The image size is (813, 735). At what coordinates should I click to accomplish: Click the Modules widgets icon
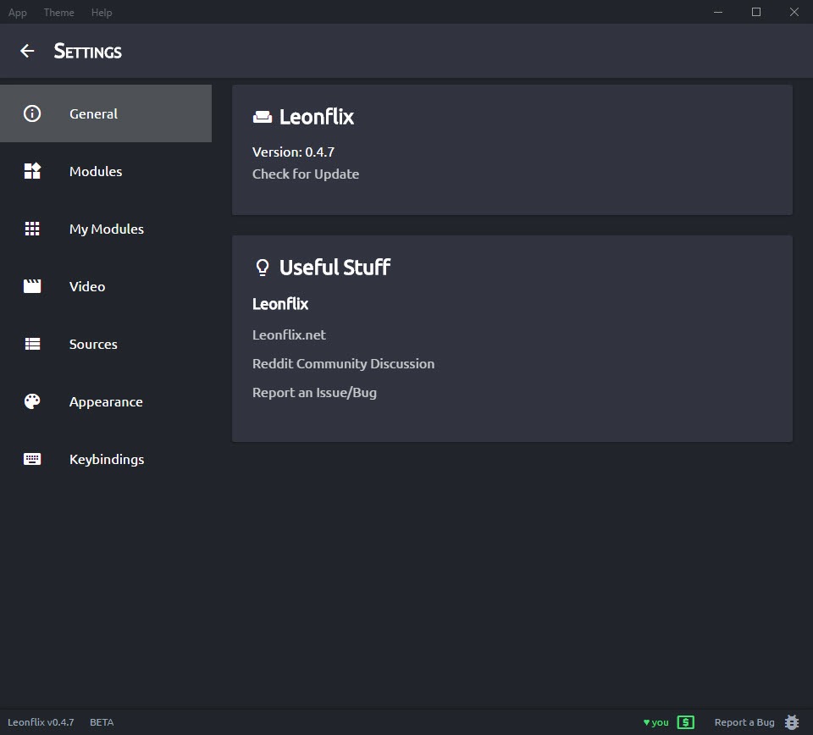[x=32, y=171]
